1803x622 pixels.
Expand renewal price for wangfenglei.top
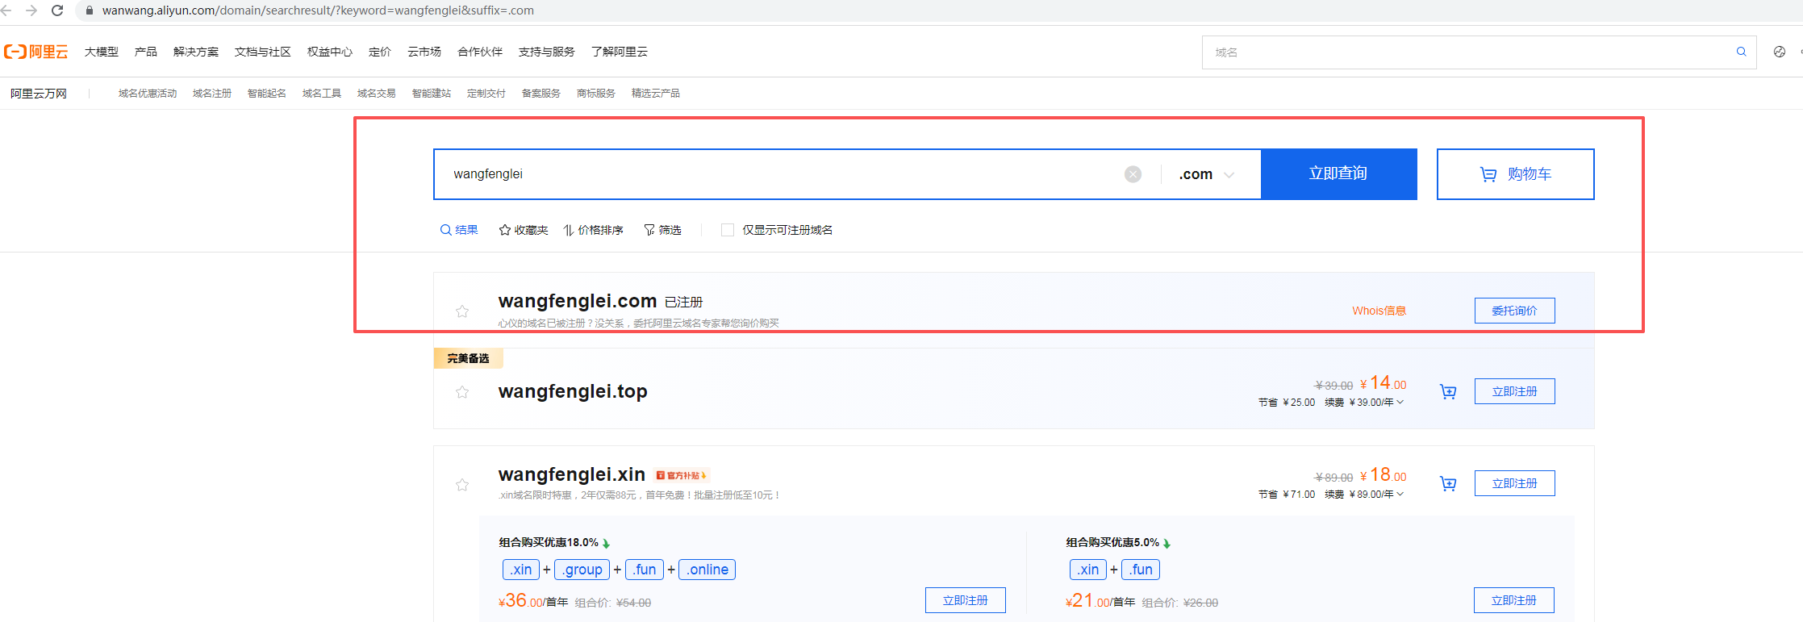click(1400, 403)
